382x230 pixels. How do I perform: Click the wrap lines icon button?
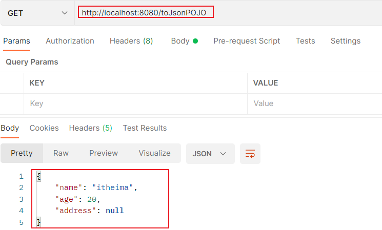point(250,154)
